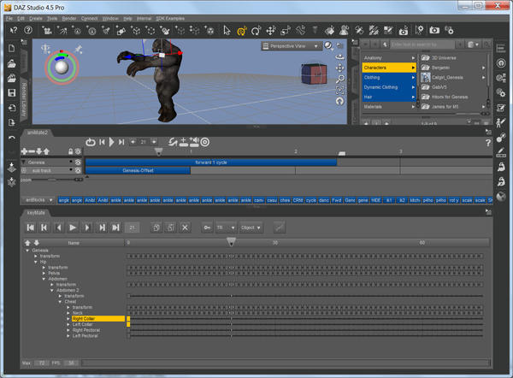Open the Object dropdown in keyMate
Image resolution: width=513 pixels, height=378 pixels.
click(x=251, y=227)
